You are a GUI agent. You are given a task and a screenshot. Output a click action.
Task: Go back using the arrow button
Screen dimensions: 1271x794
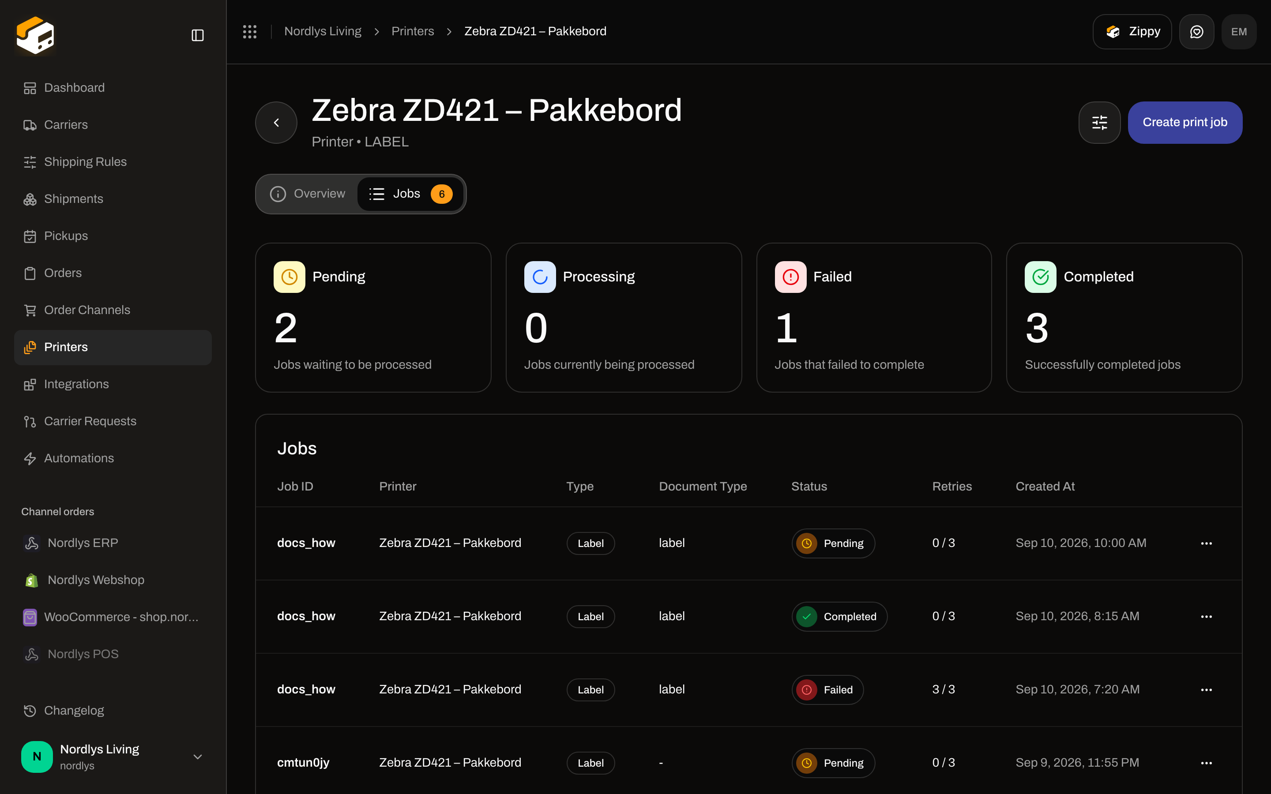(x=276, y=122)
